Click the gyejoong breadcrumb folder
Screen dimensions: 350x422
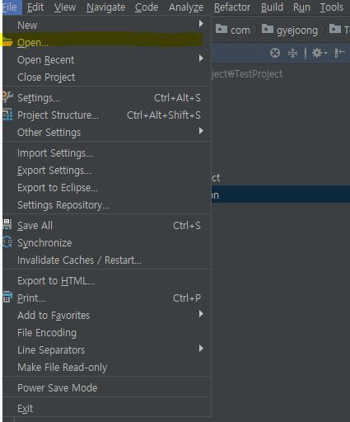tap(290, 30)
